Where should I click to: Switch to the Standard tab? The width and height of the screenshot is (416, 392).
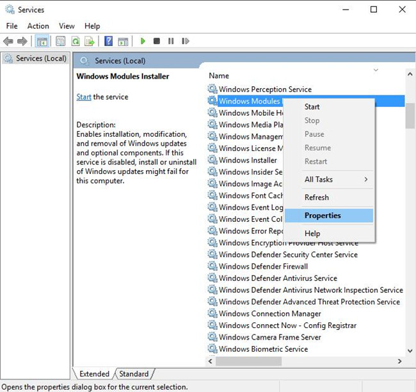pyautogui.click(x=134, y=374)
